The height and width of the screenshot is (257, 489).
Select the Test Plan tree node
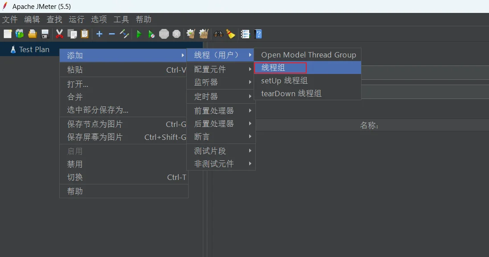[x=34, y=49]
